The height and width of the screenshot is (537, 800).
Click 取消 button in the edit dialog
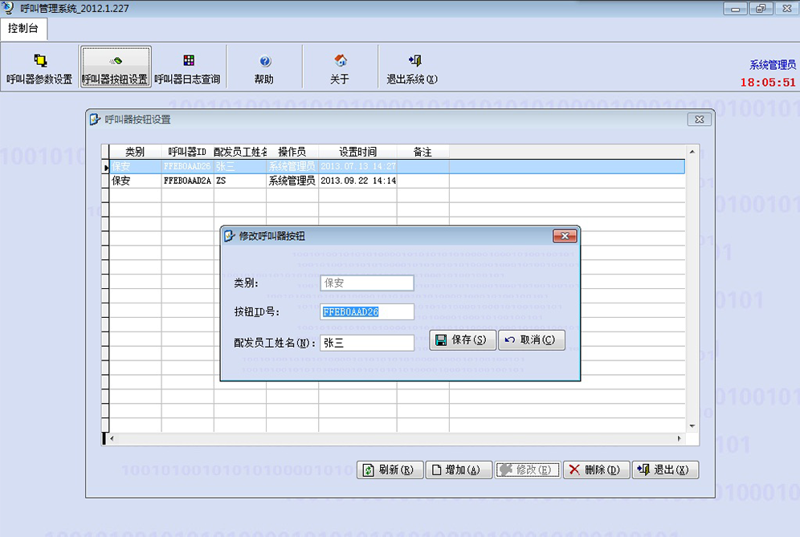tap(531, 340)
